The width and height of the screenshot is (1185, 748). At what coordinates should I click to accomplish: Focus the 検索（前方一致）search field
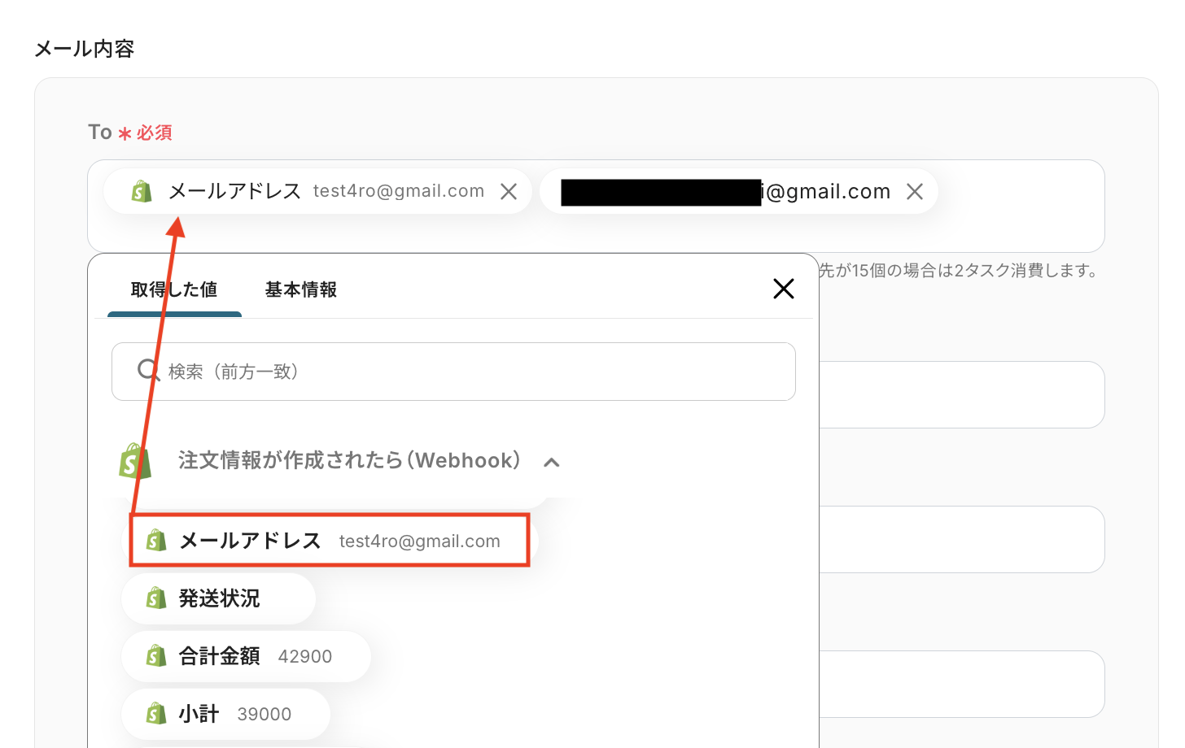tap(453, 372)
